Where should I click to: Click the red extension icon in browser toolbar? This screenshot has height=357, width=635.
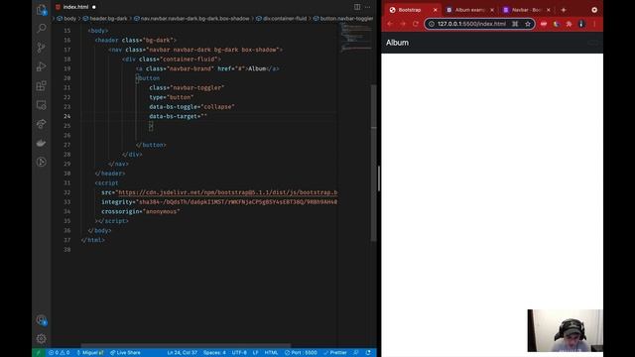[x=544, y=24]
